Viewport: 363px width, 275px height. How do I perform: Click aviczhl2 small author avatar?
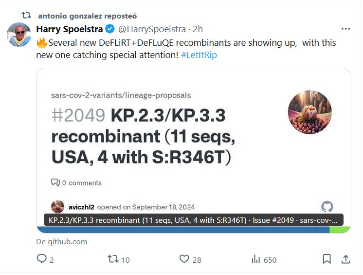[x=57, y=206]
